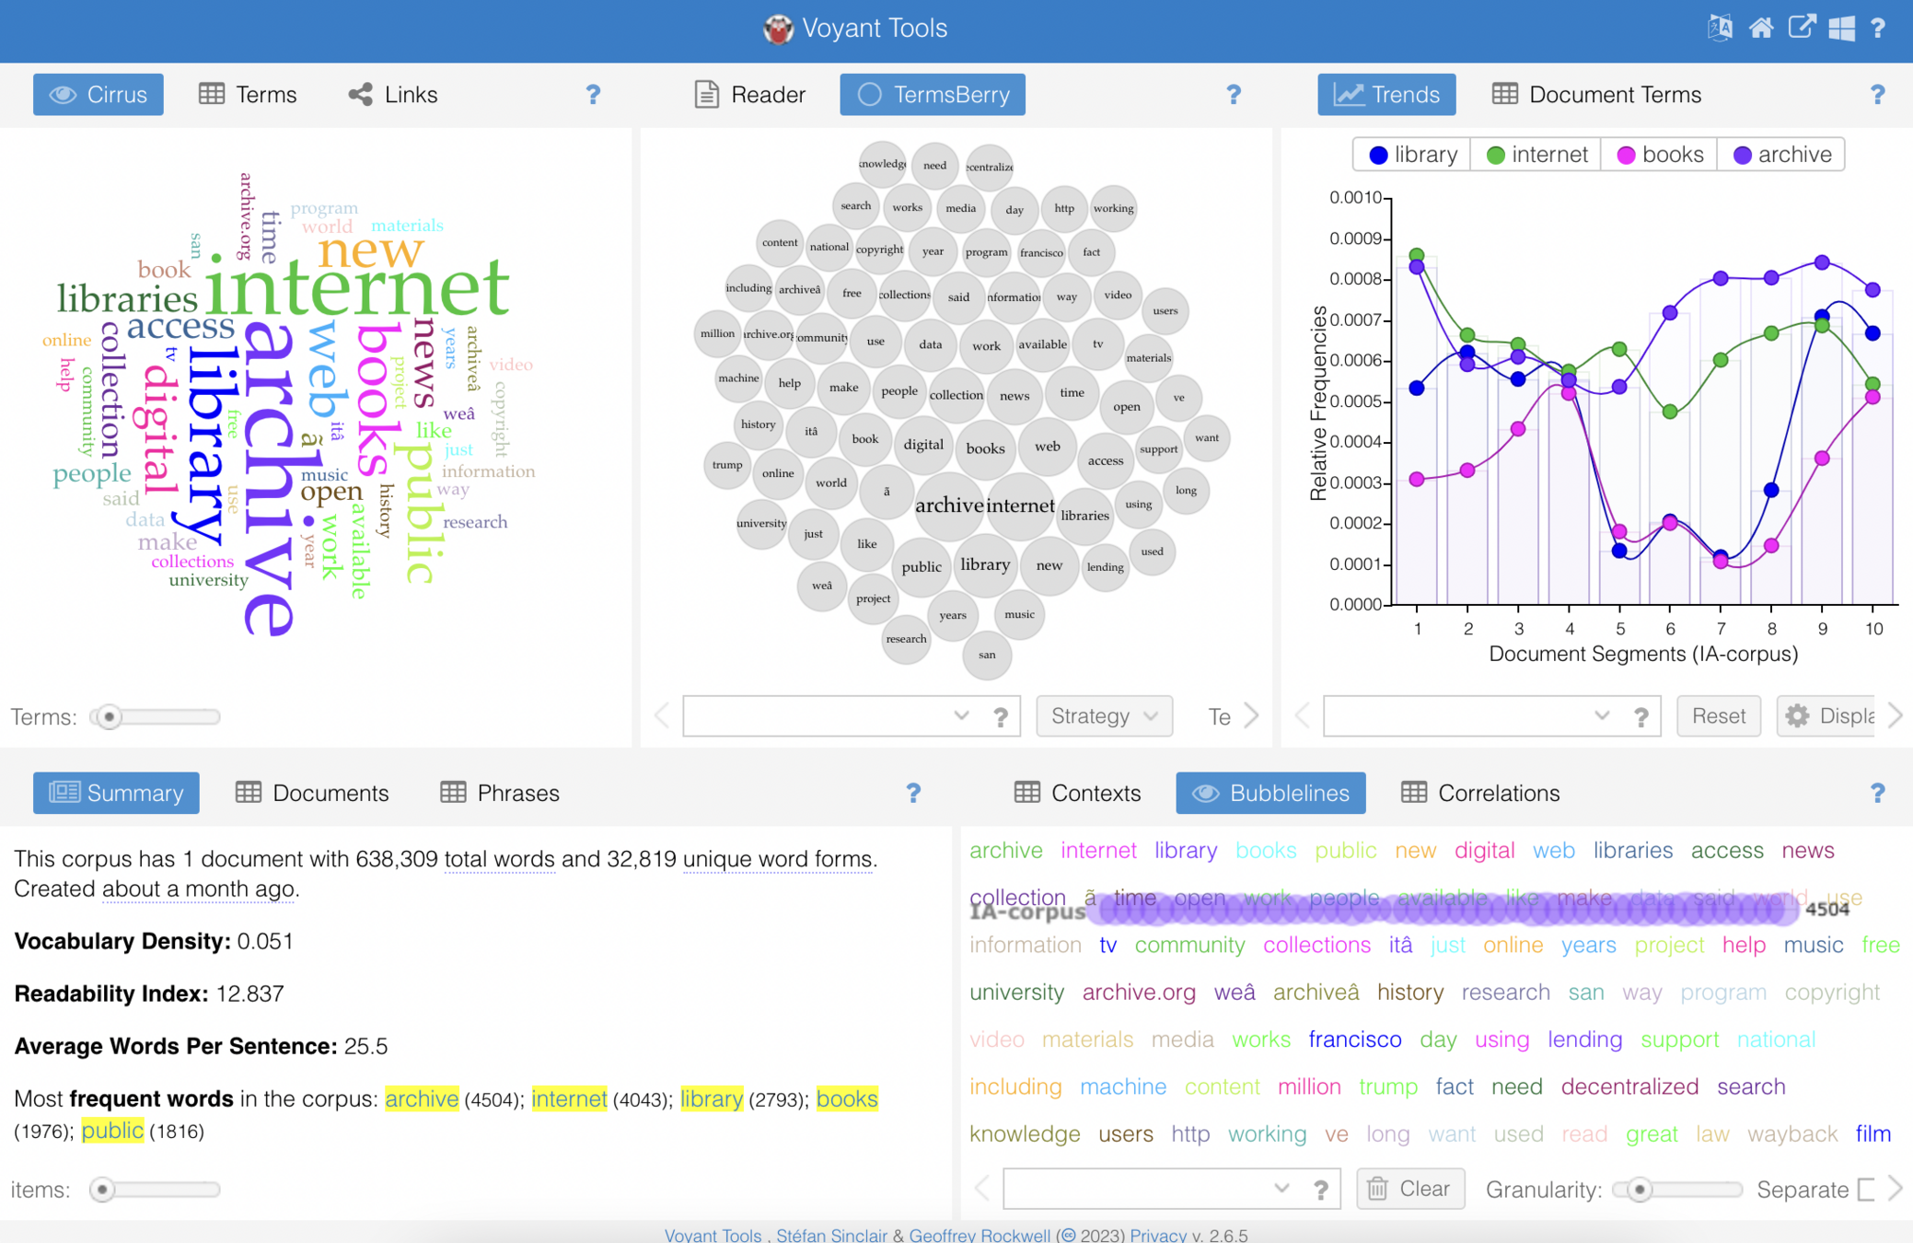Viewport: 1913px width, 1243px height.
Task: Click trash Clear icon in Bubblelines
Action: (1378, 1189)
